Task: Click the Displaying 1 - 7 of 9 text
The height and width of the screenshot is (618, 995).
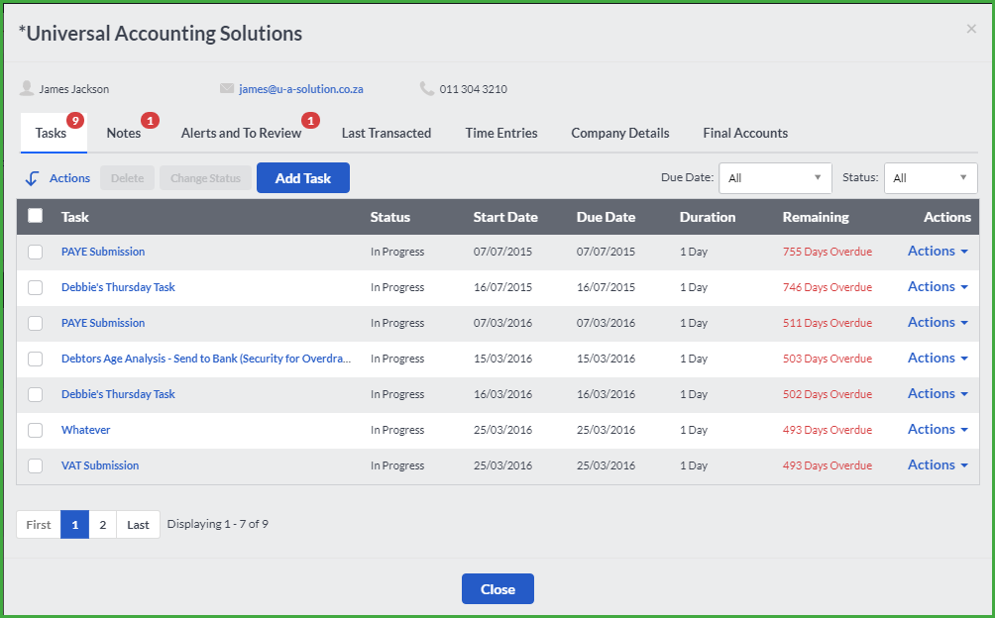Action: click(x=218, y=524)
